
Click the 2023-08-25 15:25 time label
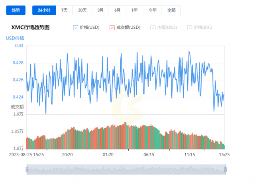pyautogui.click(x=26, y=155)
